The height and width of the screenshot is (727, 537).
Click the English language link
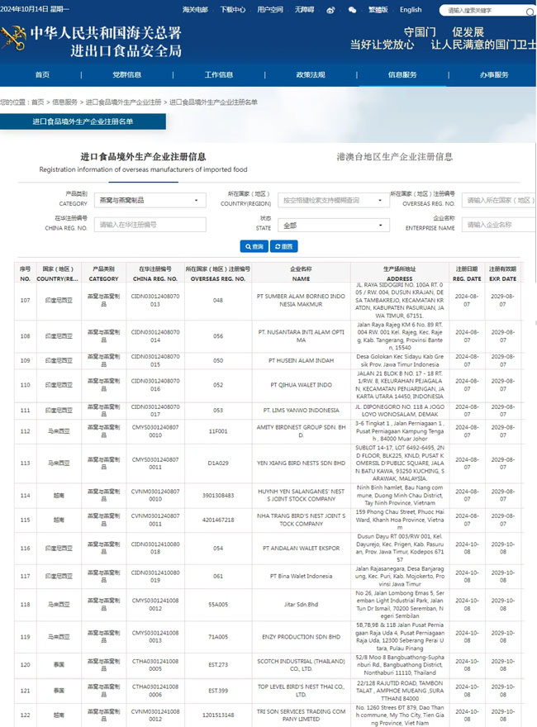click(x=411, y=10)
